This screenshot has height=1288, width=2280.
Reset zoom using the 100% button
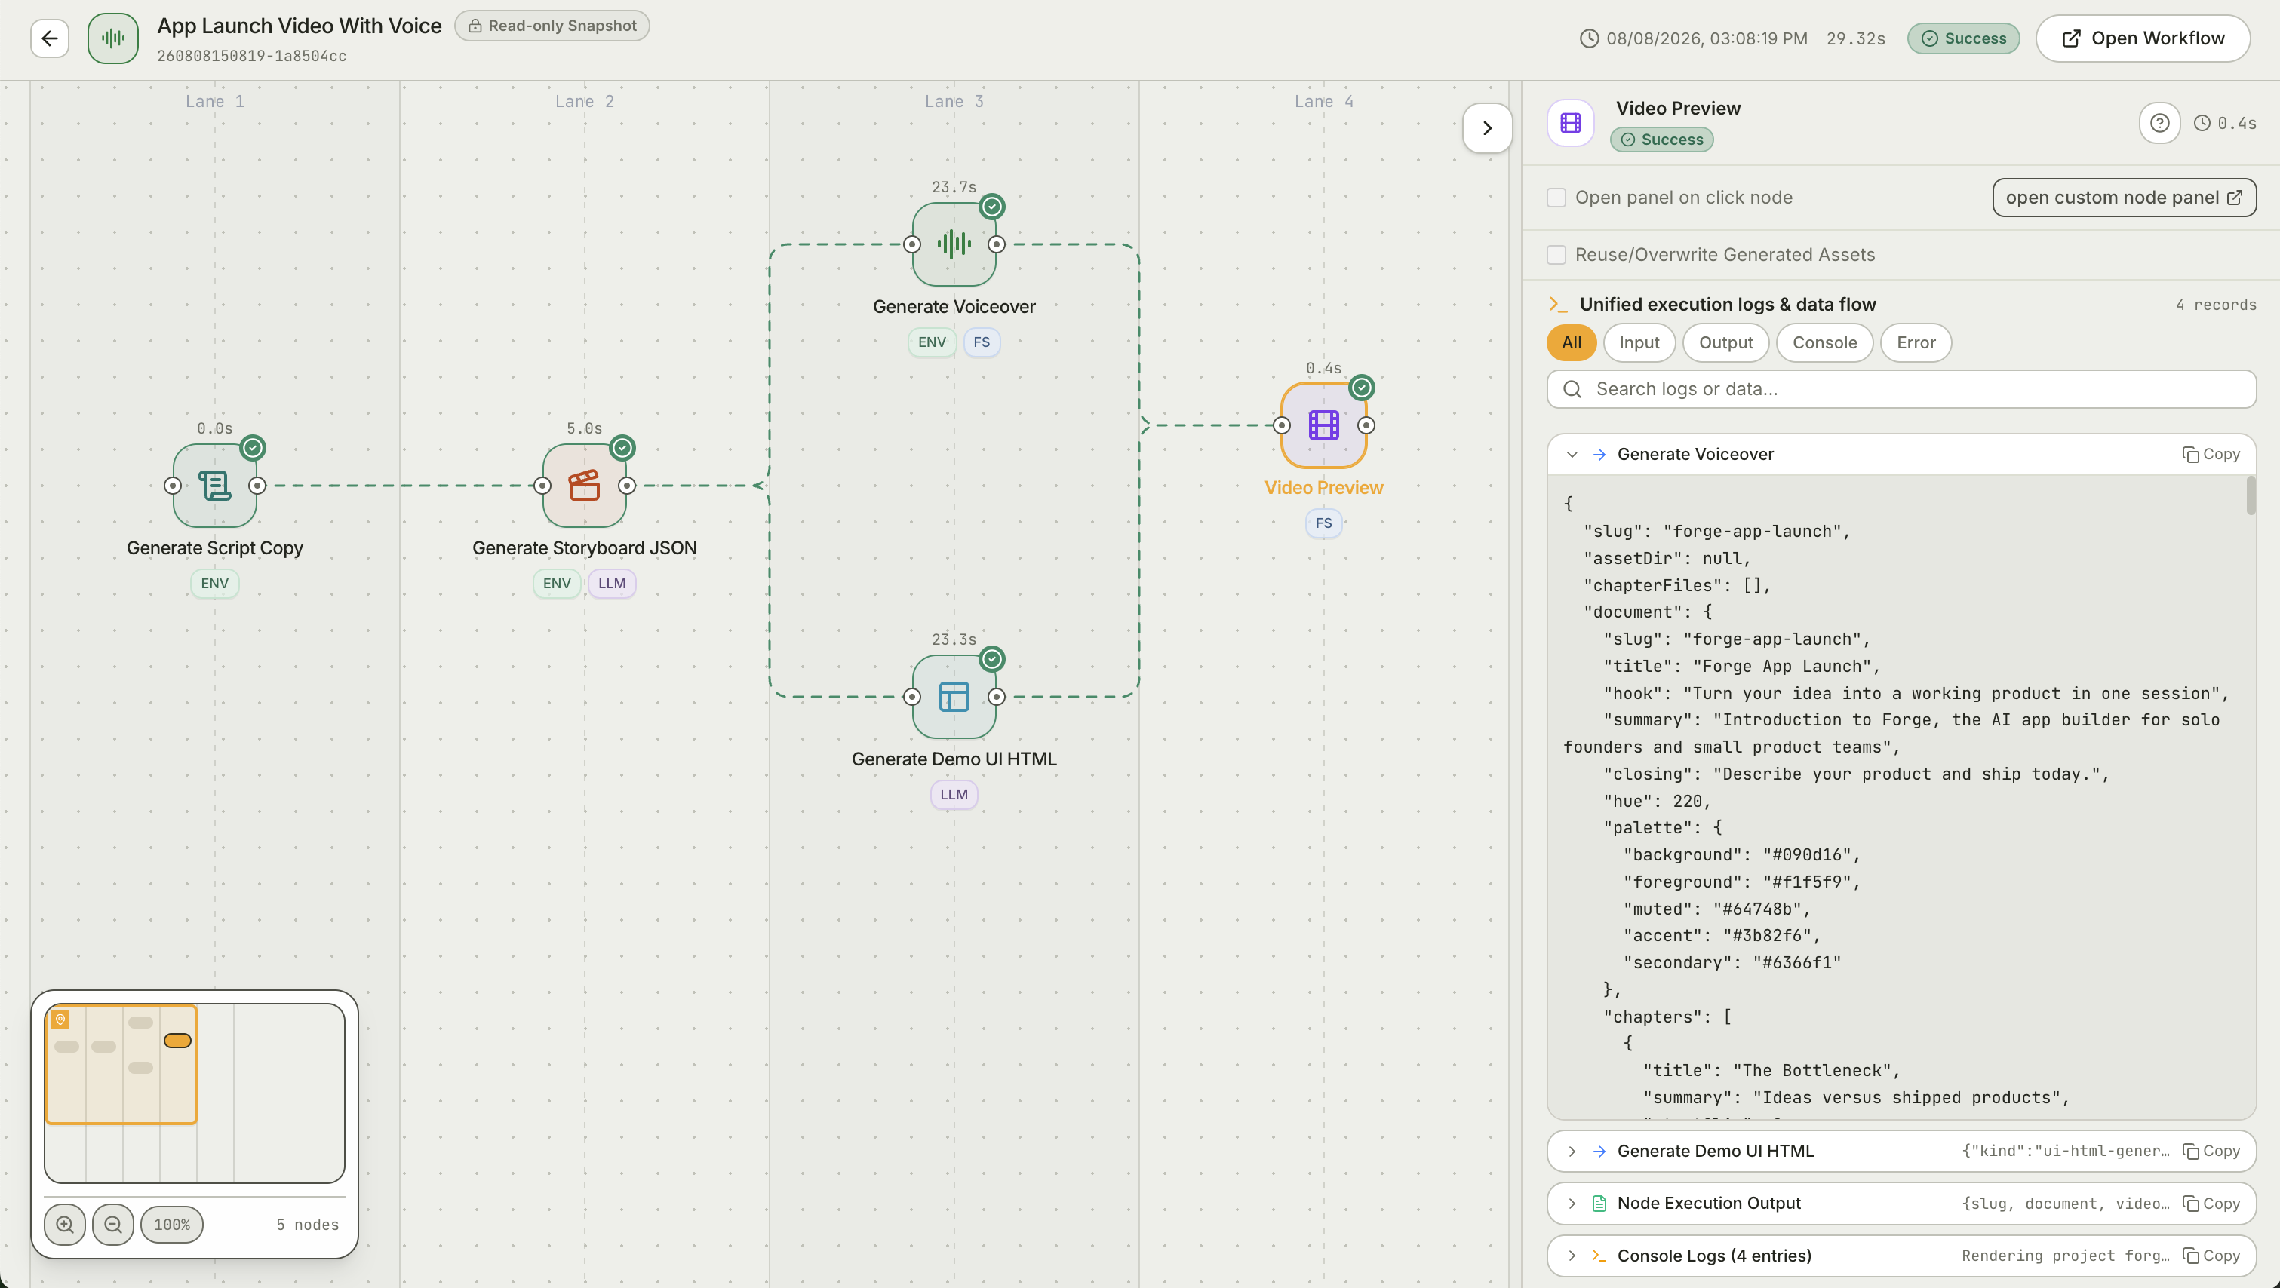(172, 1225)
